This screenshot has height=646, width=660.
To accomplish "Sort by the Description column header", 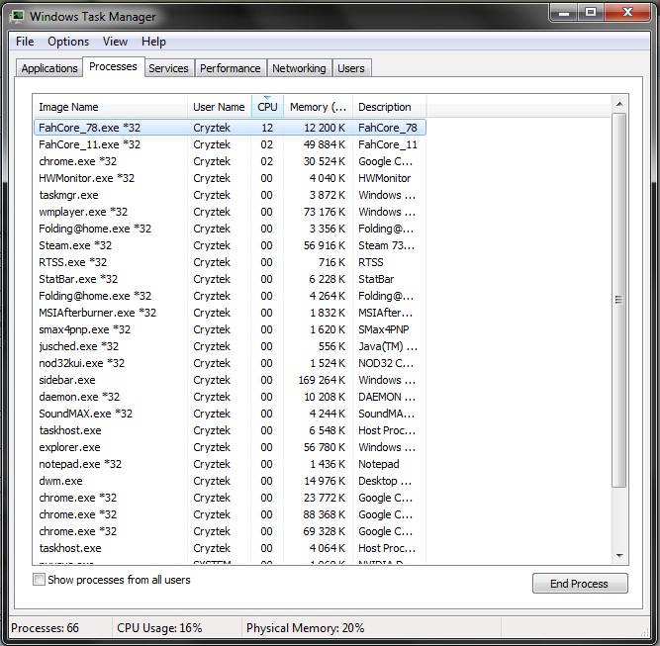I will [389, 107].
